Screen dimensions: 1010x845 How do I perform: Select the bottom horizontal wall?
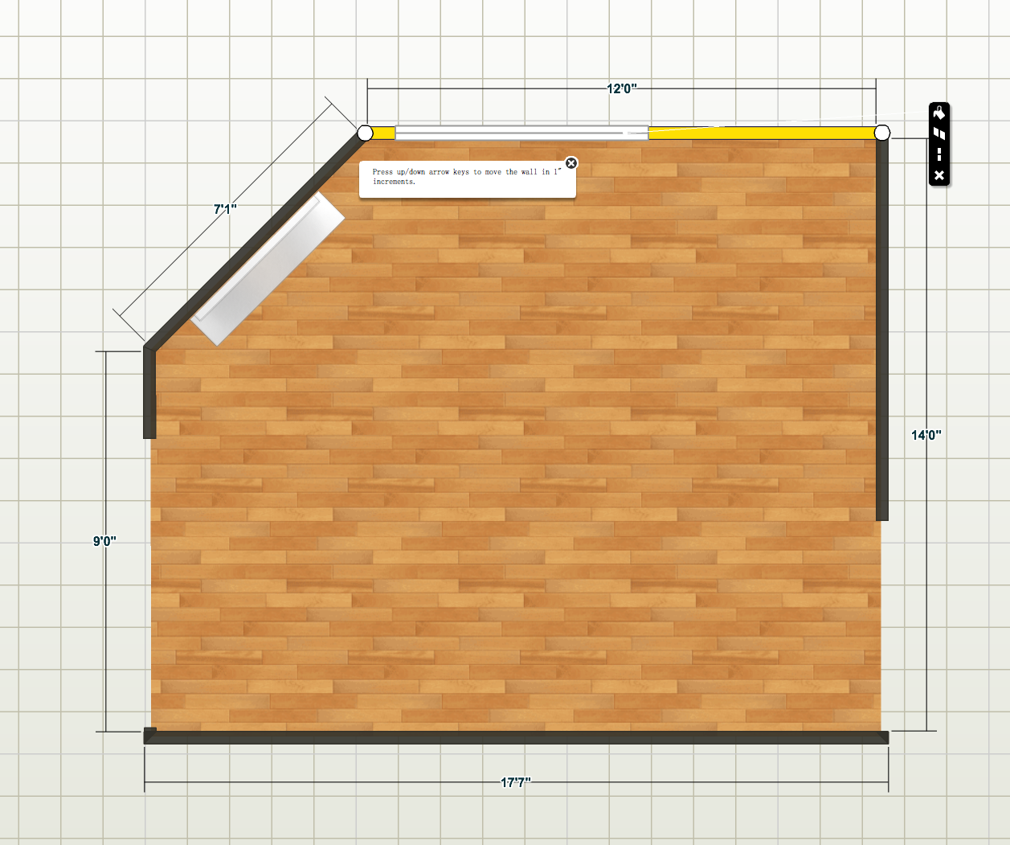(x=516, y=737)
